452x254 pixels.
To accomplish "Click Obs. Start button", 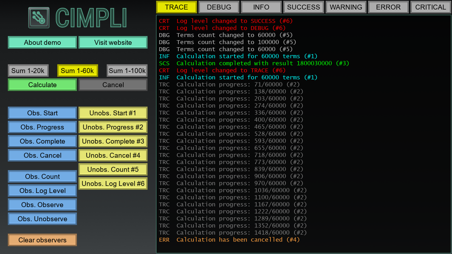I will pyautogui.click(x=42, y=113).
